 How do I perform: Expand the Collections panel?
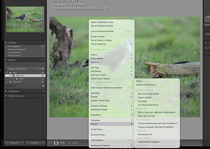6,91
